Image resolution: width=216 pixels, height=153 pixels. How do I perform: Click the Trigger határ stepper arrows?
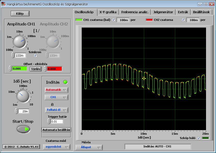49,121
